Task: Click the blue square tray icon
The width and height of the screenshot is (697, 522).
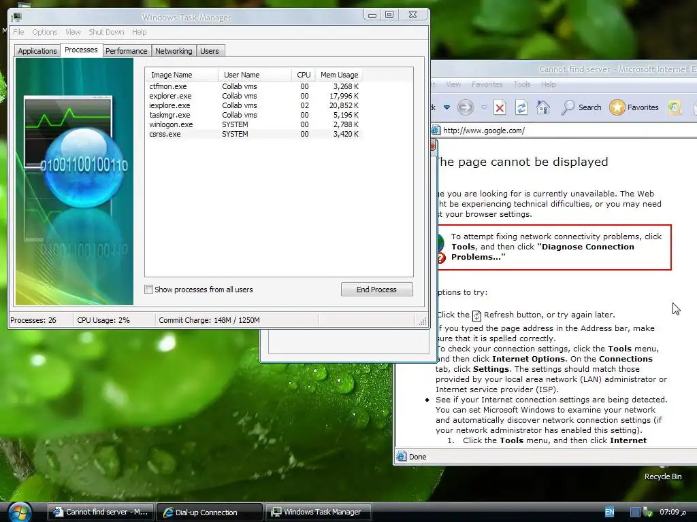Action: pos(635,512)
